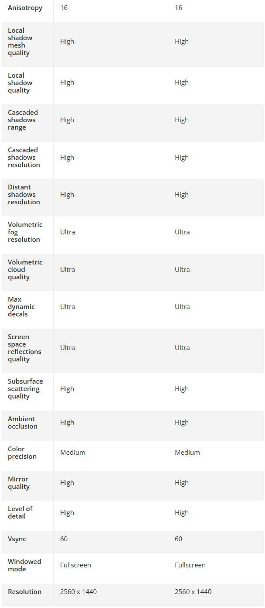Click the left-column Medium value for Color precision

pyautogui.click(x=73, y=453)
